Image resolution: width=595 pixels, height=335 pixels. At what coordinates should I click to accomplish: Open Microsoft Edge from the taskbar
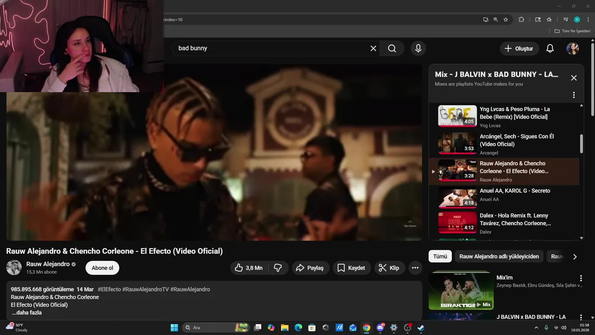tap(298, 328)
